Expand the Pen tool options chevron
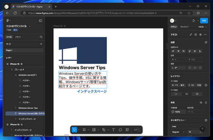 pos(108,130)
